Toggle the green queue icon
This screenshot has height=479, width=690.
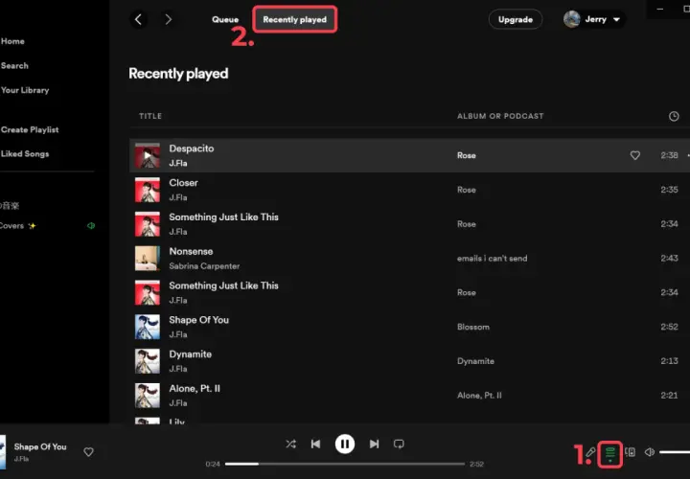point(609,453)
